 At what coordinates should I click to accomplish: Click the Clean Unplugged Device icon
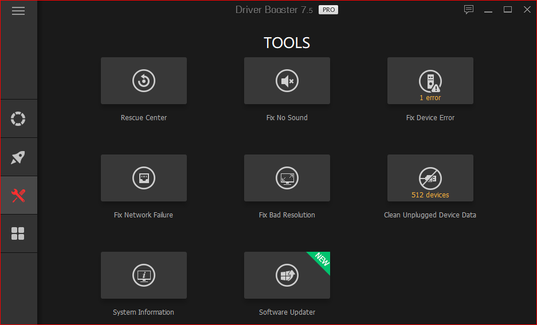pos(430,178)
